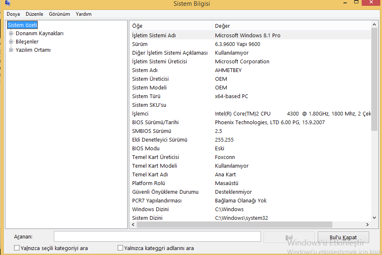
Task: Minimize the Sistem Bilgisi window
Action: pyautogui.click(x=345, y=2)
